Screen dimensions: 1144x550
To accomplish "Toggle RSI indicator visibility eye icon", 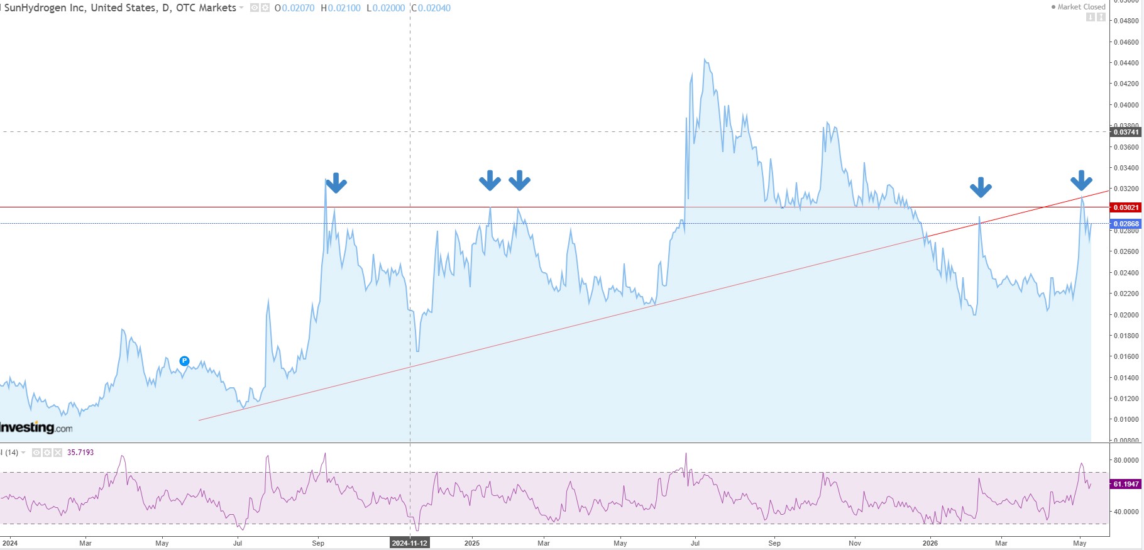I will pos(36,453).
